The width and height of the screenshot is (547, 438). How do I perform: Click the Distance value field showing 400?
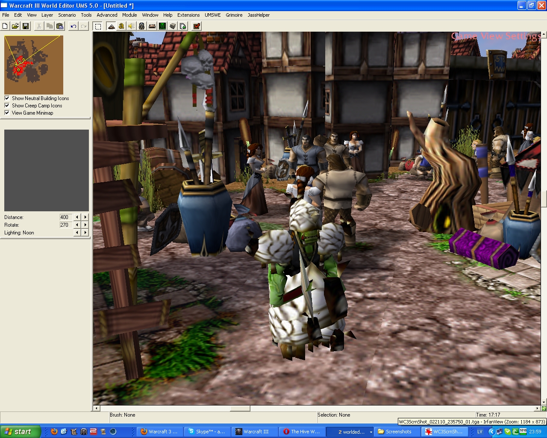click(x=66, y=217)
